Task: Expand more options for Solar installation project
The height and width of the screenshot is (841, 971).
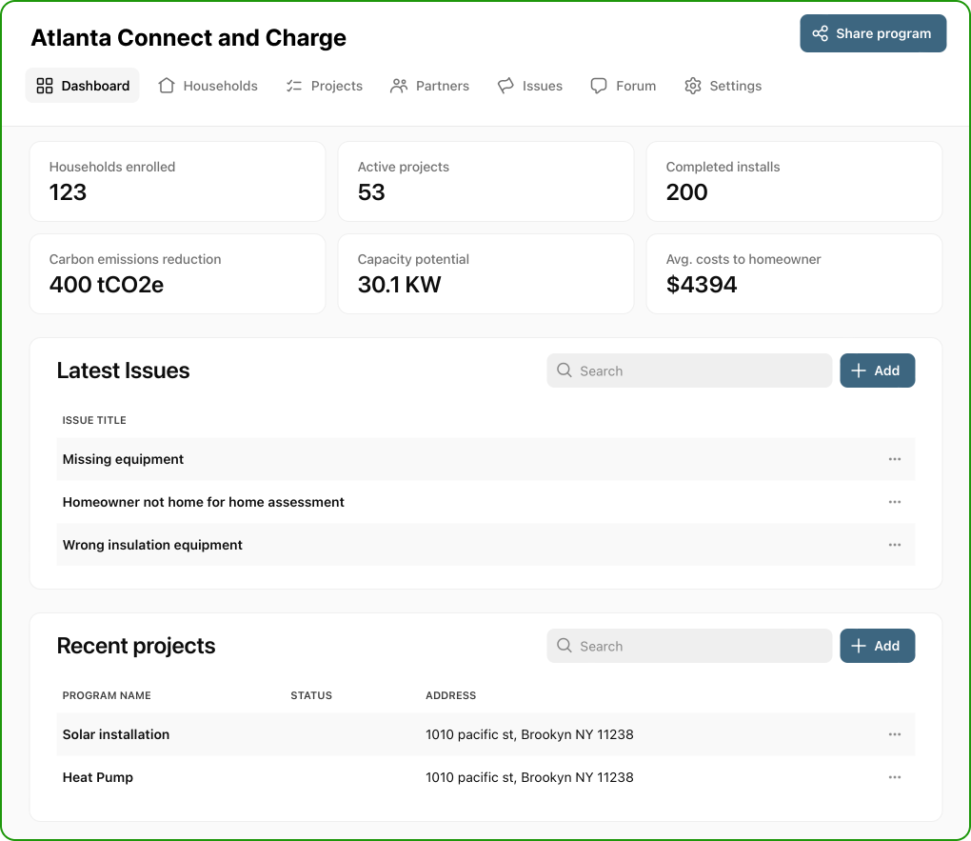Action: coord(894,734)
